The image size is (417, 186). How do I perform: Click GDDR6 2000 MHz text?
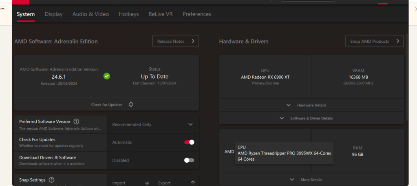tap(358, 83)
